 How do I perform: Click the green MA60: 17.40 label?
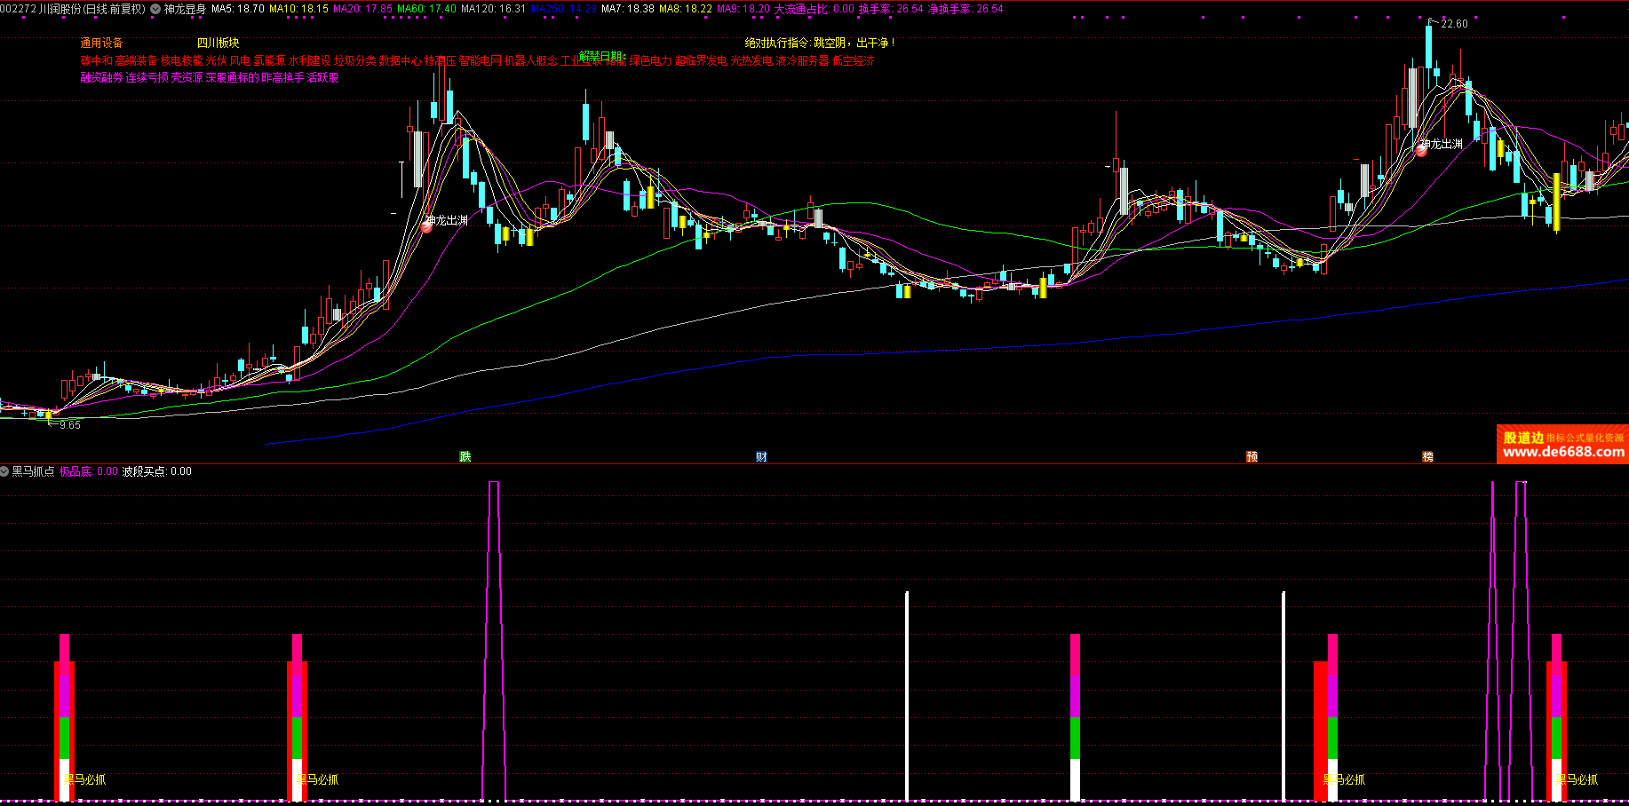point(426,9)
